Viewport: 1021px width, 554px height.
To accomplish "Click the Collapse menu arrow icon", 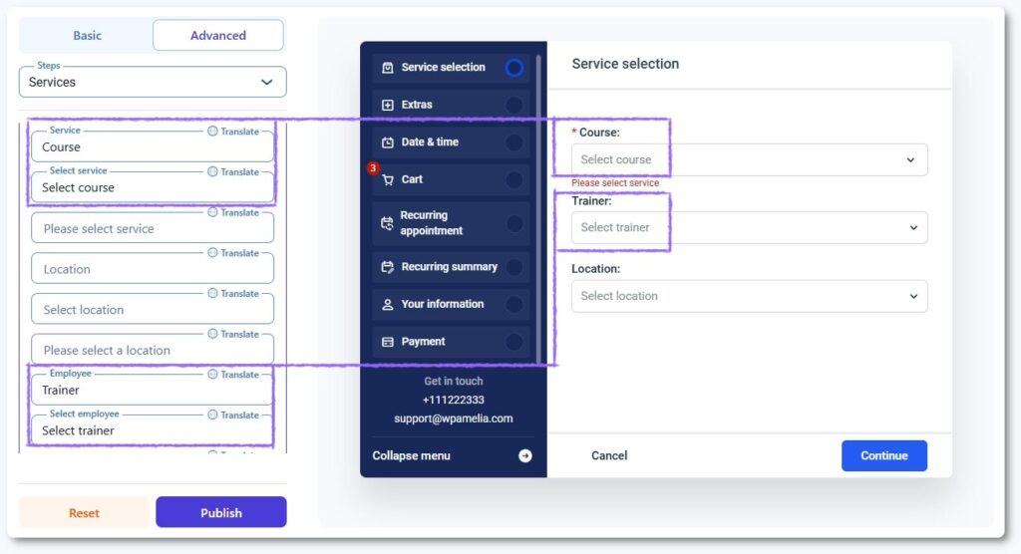I will coord(525,456).
